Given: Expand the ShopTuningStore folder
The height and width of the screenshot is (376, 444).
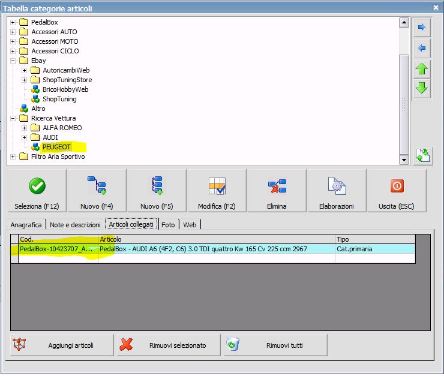Looking at the screenshot, I should (25, 80).
